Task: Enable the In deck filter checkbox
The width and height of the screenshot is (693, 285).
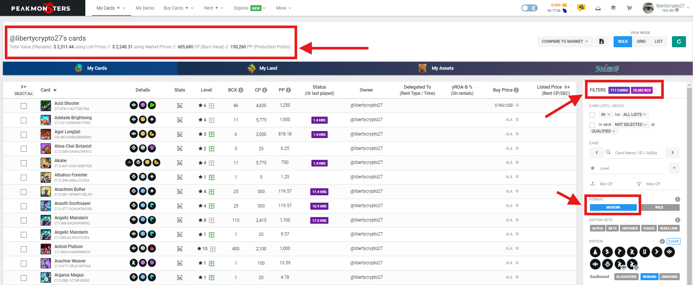Action: (x=592, y=125)
